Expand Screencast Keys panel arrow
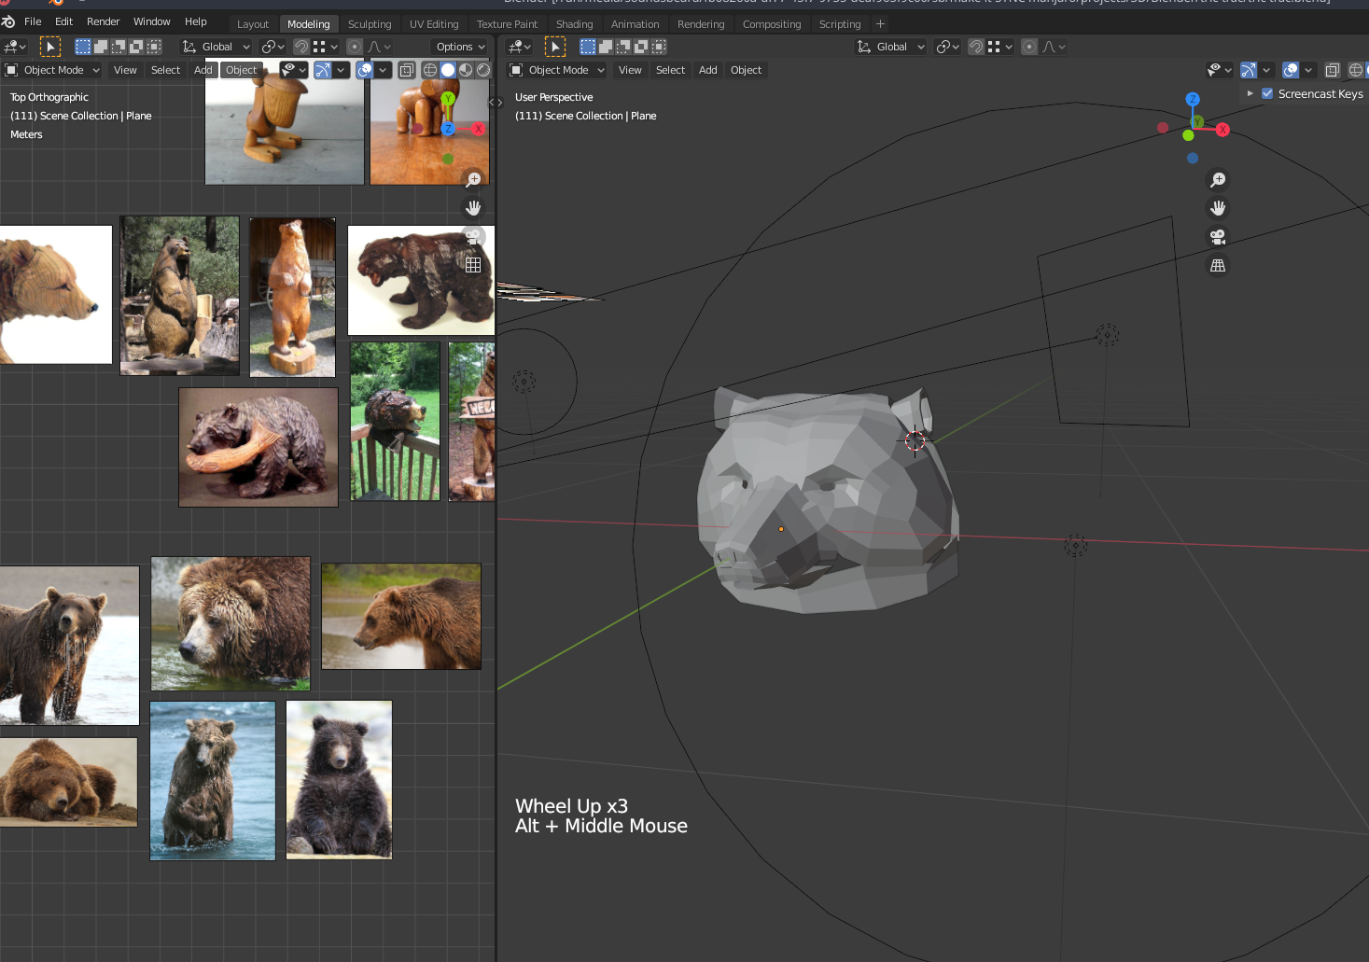1369x962 pixels. click(x=1250, y=93)
